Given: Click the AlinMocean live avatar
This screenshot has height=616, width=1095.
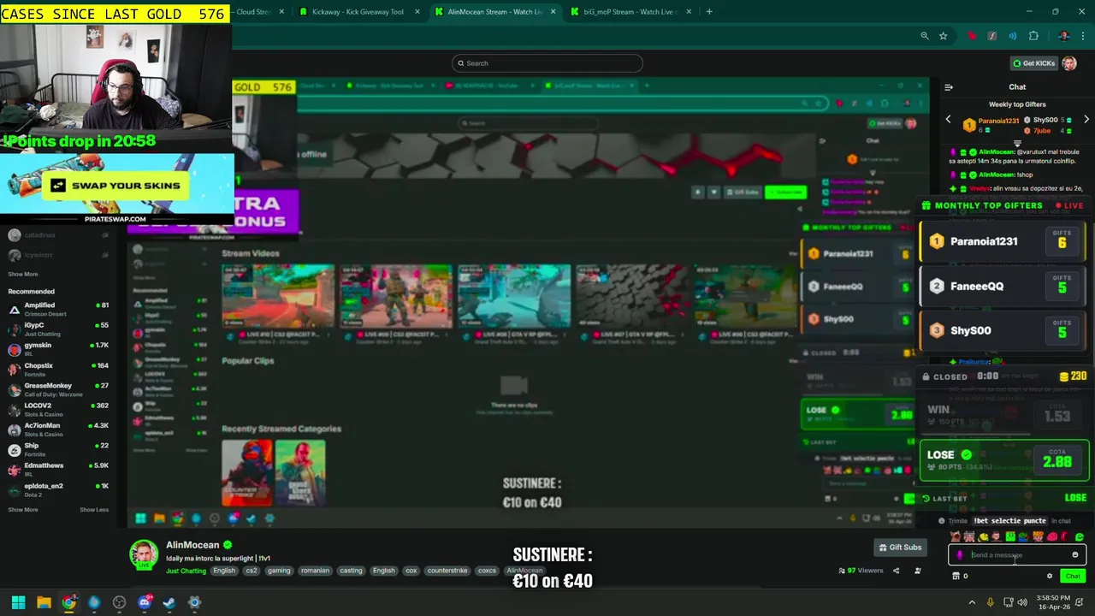Looking at the screenshot, I should [x=144, y=554].
